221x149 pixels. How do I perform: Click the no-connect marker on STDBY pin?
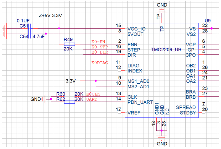pyautogui.click(x=203, y=112)
